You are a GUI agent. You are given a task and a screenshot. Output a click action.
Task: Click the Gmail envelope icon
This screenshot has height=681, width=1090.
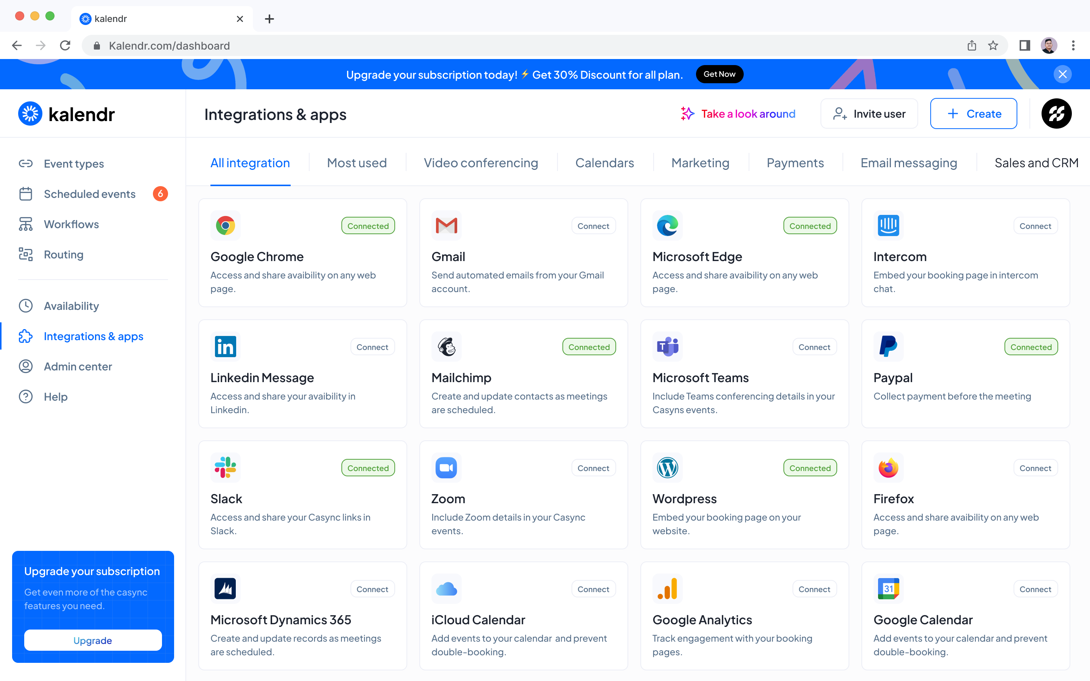click(446, 225)
